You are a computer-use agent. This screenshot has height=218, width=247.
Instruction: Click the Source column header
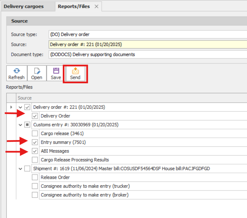point(132,98)
